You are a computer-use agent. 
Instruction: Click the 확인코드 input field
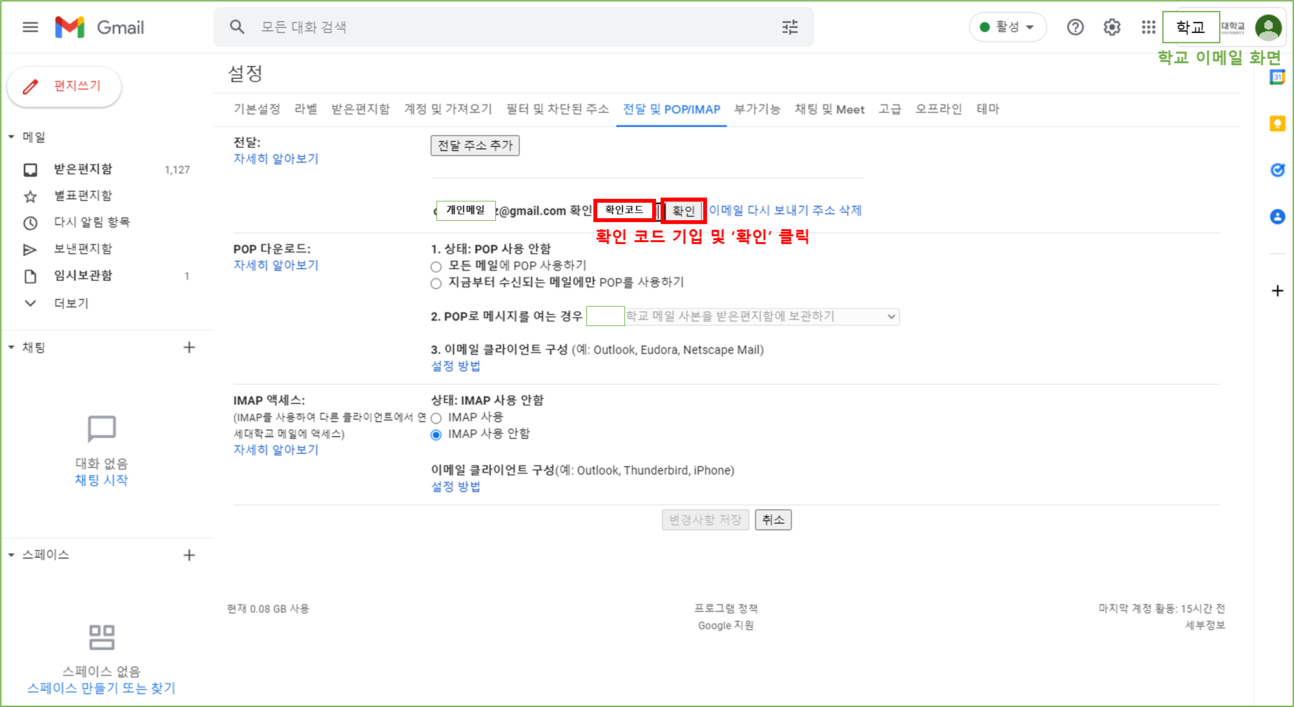(x=624, y=210)
